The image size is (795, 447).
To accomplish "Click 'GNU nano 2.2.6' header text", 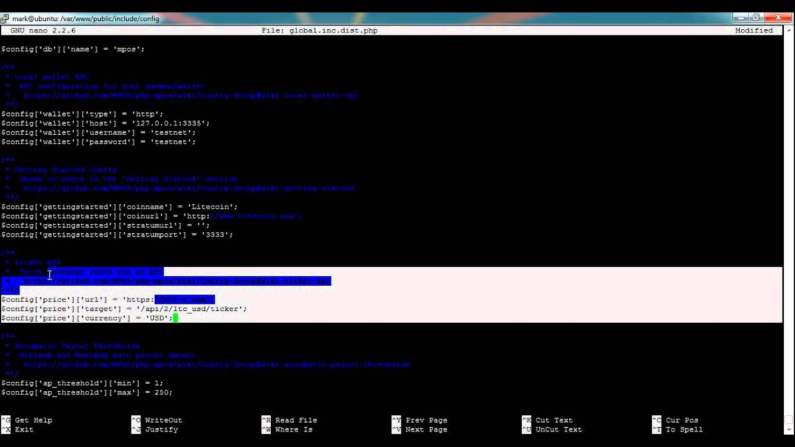I will click(43, 30).
